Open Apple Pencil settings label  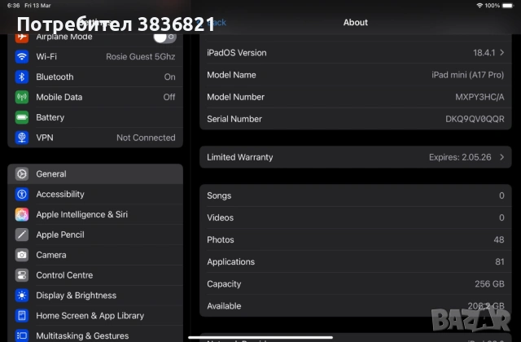60,235
